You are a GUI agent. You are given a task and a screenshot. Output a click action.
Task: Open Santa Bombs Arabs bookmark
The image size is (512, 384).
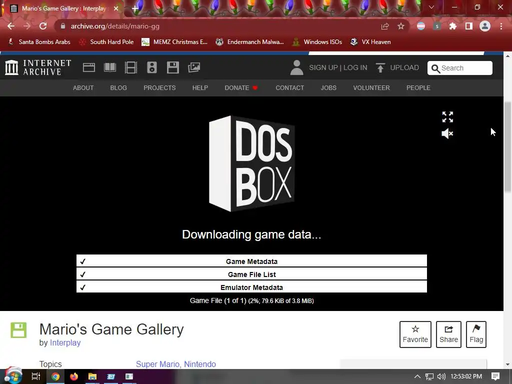pyautogui.click(x=39, y=42)
